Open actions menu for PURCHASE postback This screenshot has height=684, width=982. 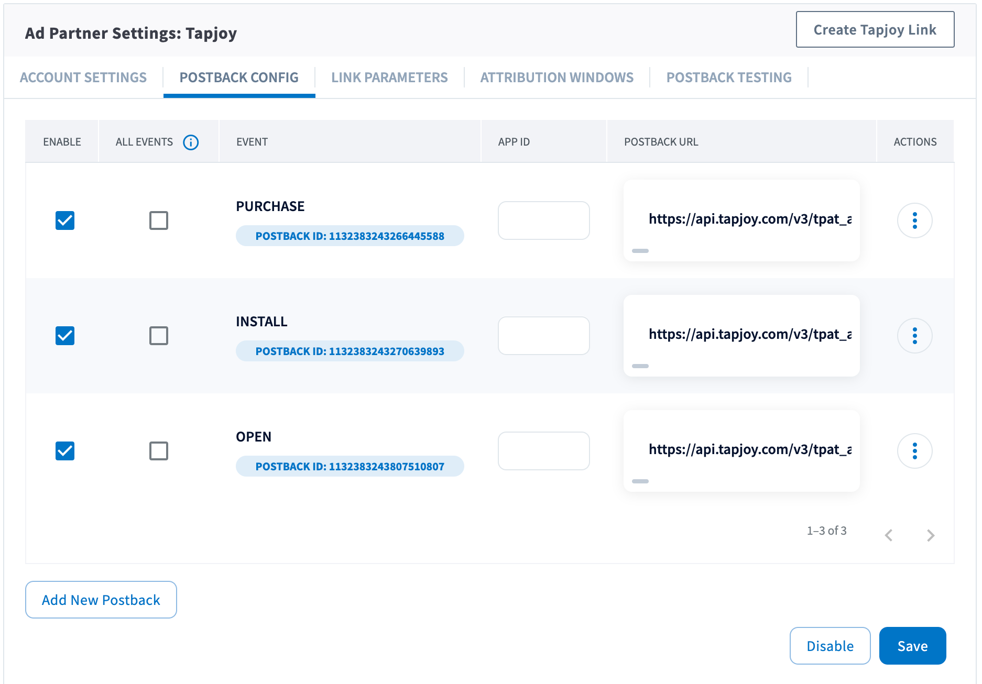914,220
